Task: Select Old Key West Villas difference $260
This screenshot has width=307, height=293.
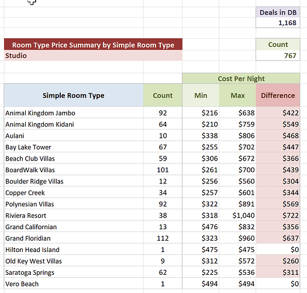Action: (x=278, y=261)
